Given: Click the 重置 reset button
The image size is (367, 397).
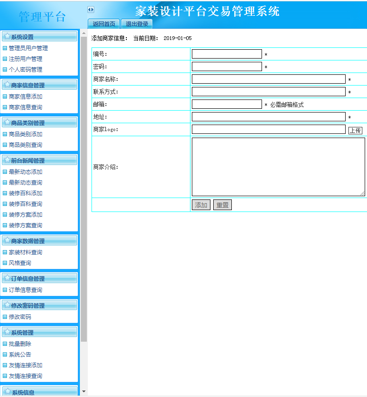Looking at the screenshot, I should click(222, 205).
